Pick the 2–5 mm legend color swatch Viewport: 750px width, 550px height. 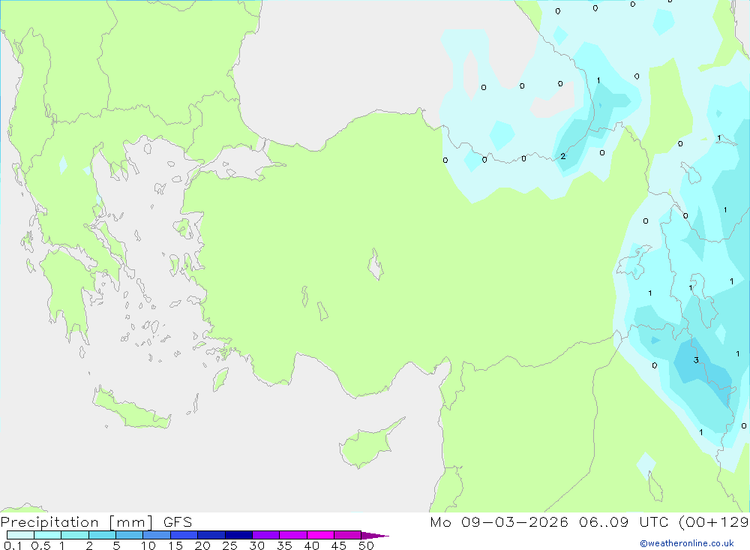tap(102, 535)
